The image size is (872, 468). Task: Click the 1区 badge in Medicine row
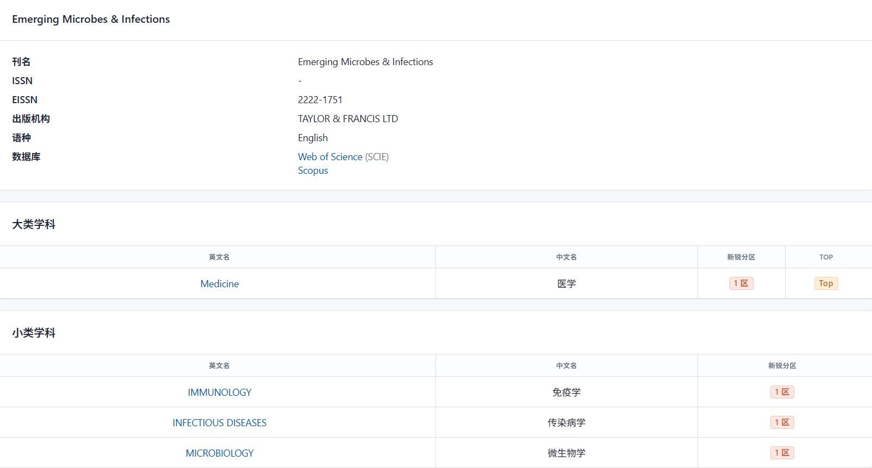click(x=741, y=283)
